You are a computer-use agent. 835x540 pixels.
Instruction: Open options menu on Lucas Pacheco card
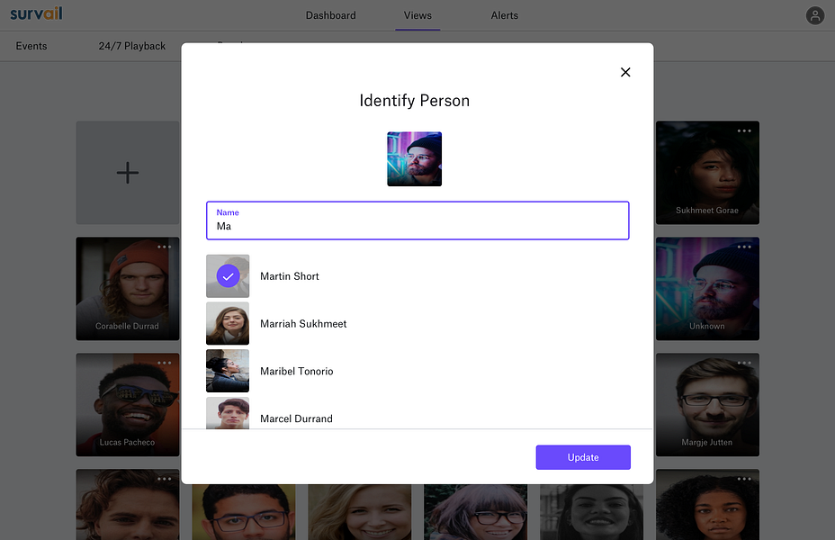164,364
